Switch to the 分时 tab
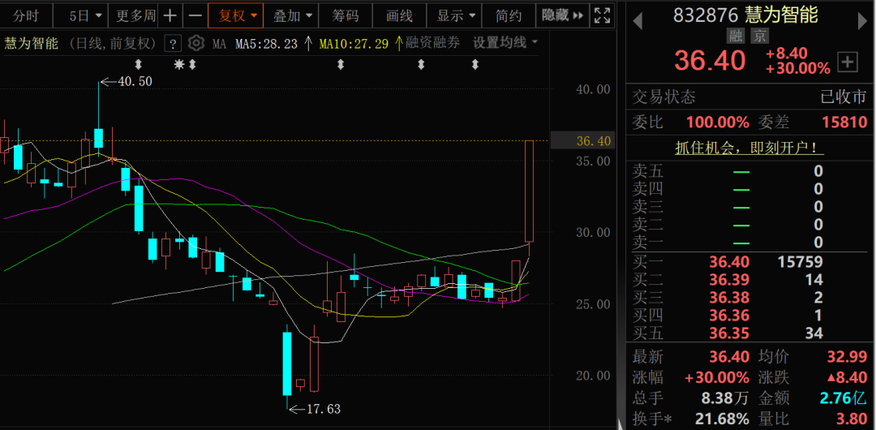This screenshot has width=876, height=430. pos(26,15)
